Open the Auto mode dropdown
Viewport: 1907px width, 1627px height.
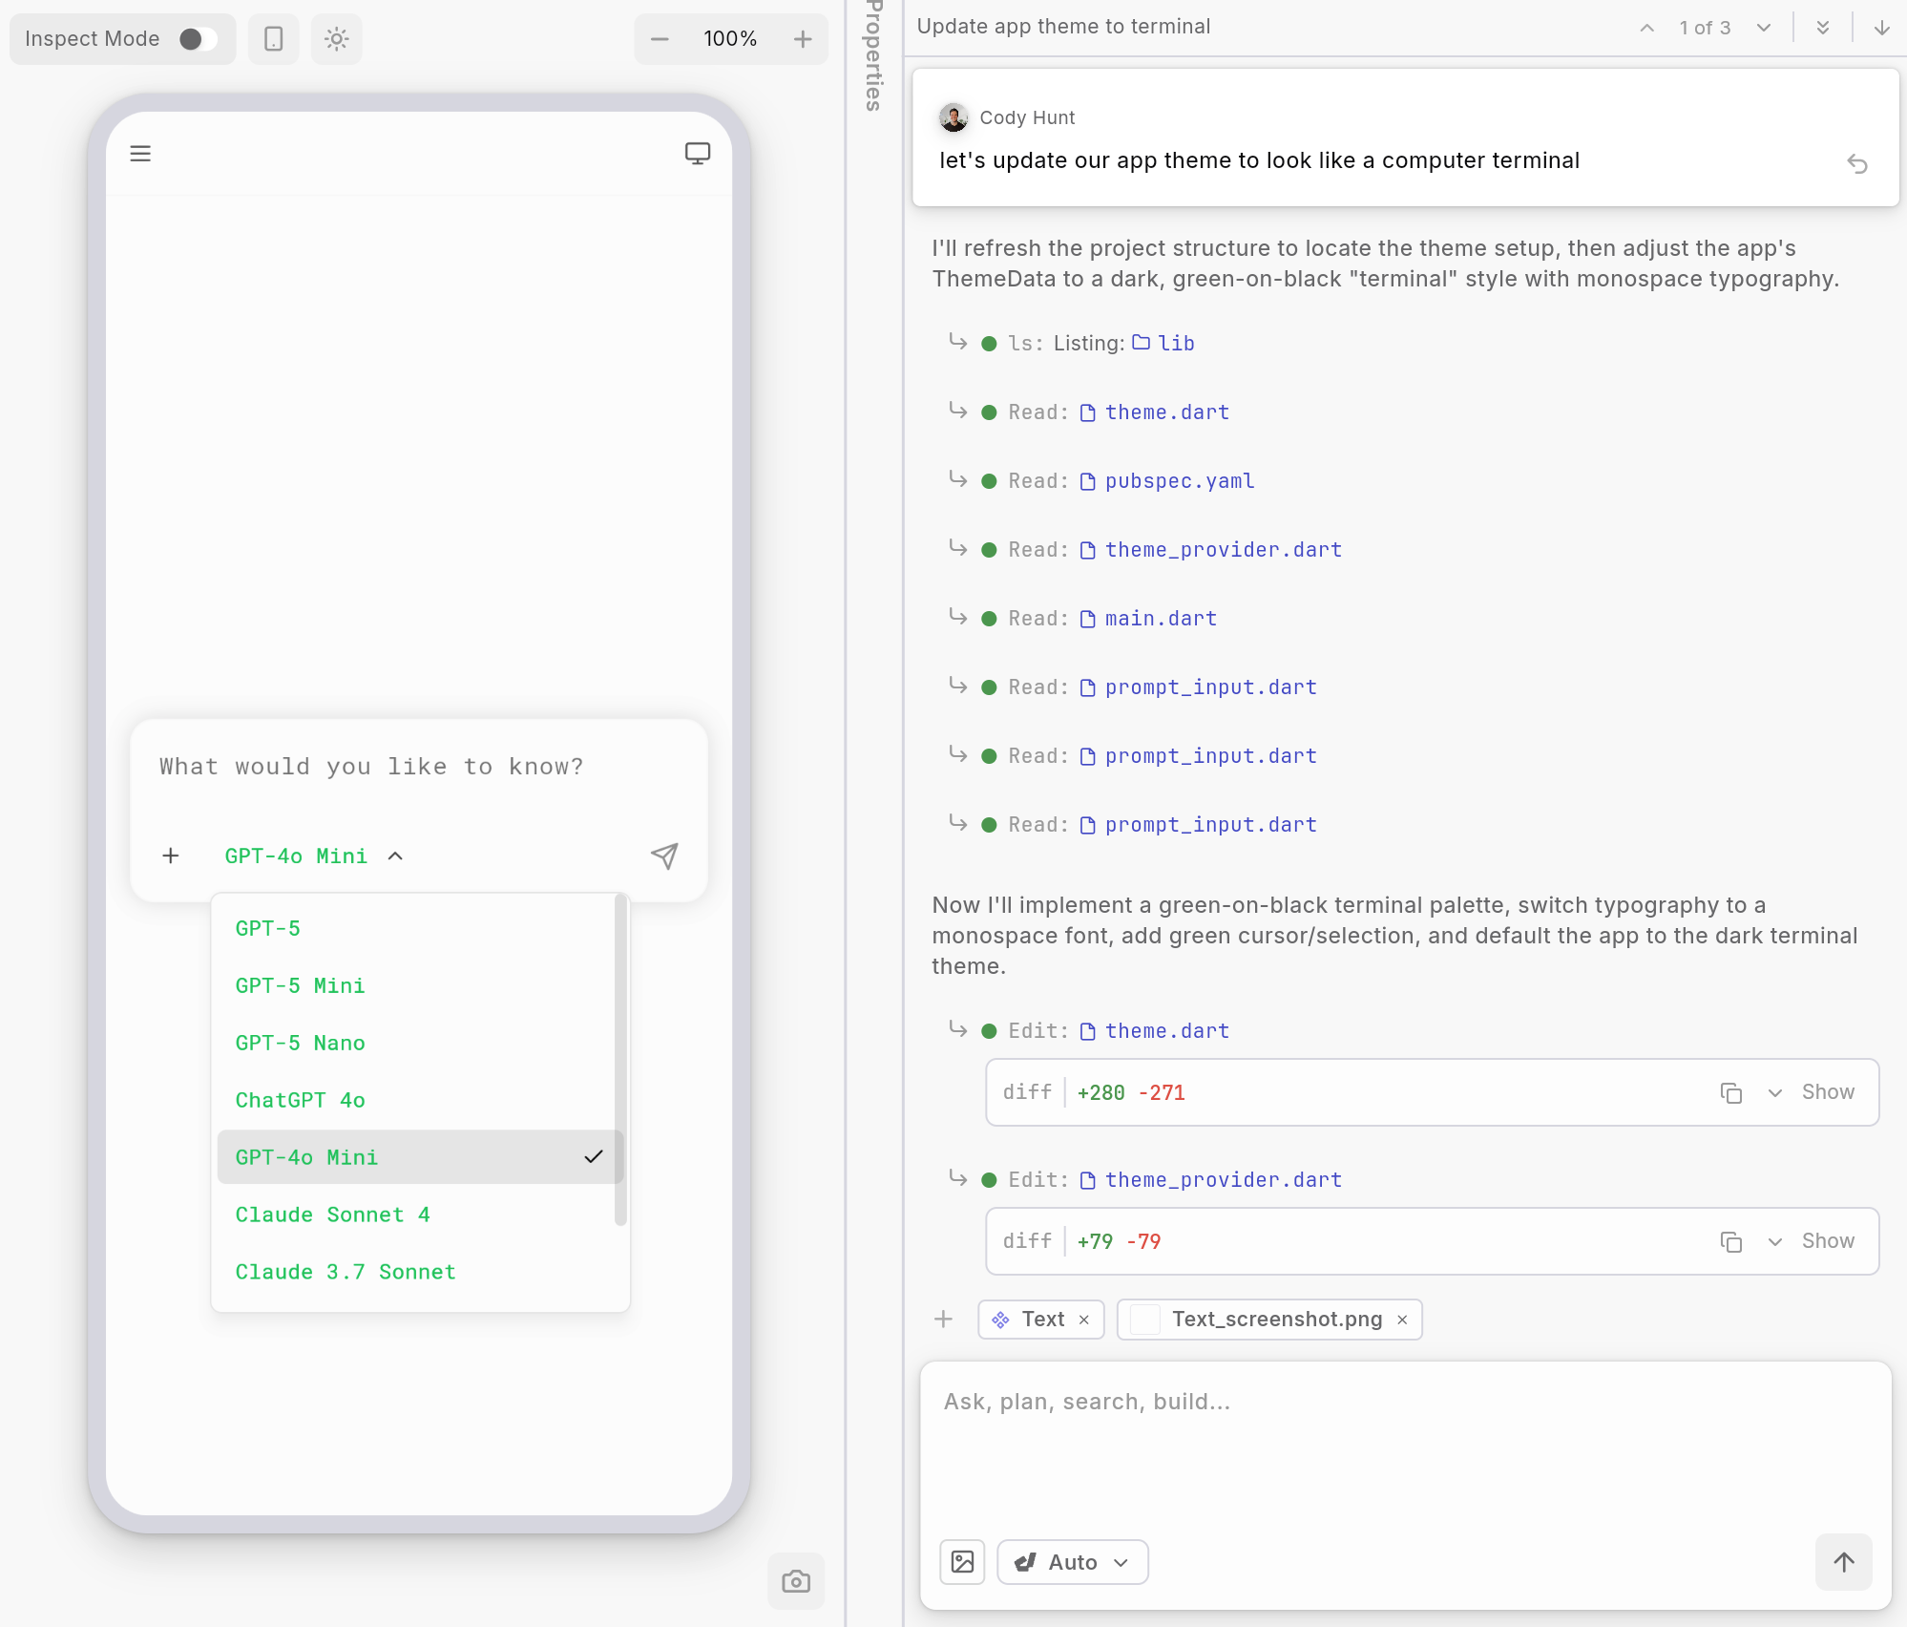[1073, 1562]
